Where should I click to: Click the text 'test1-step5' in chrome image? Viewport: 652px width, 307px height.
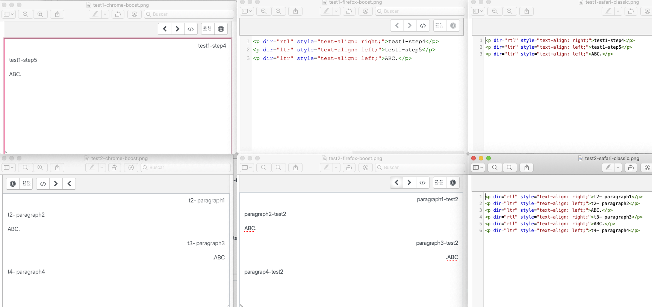click(x=23, y=60)
